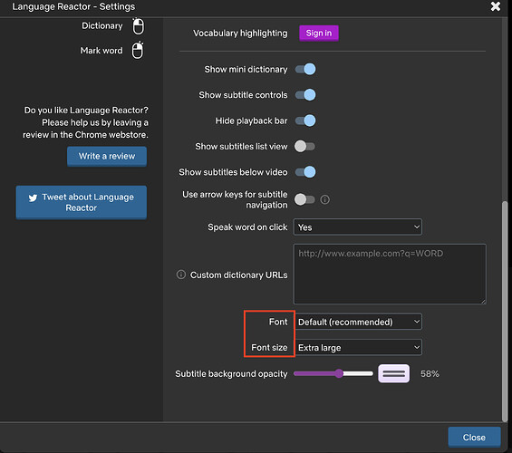512x453 pixels.
Task: Click the Dictionary mouse icon
Action: point(138,26)
